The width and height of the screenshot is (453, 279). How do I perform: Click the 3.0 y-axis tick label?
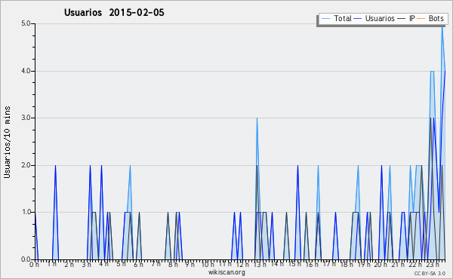(x=26, y=118)
